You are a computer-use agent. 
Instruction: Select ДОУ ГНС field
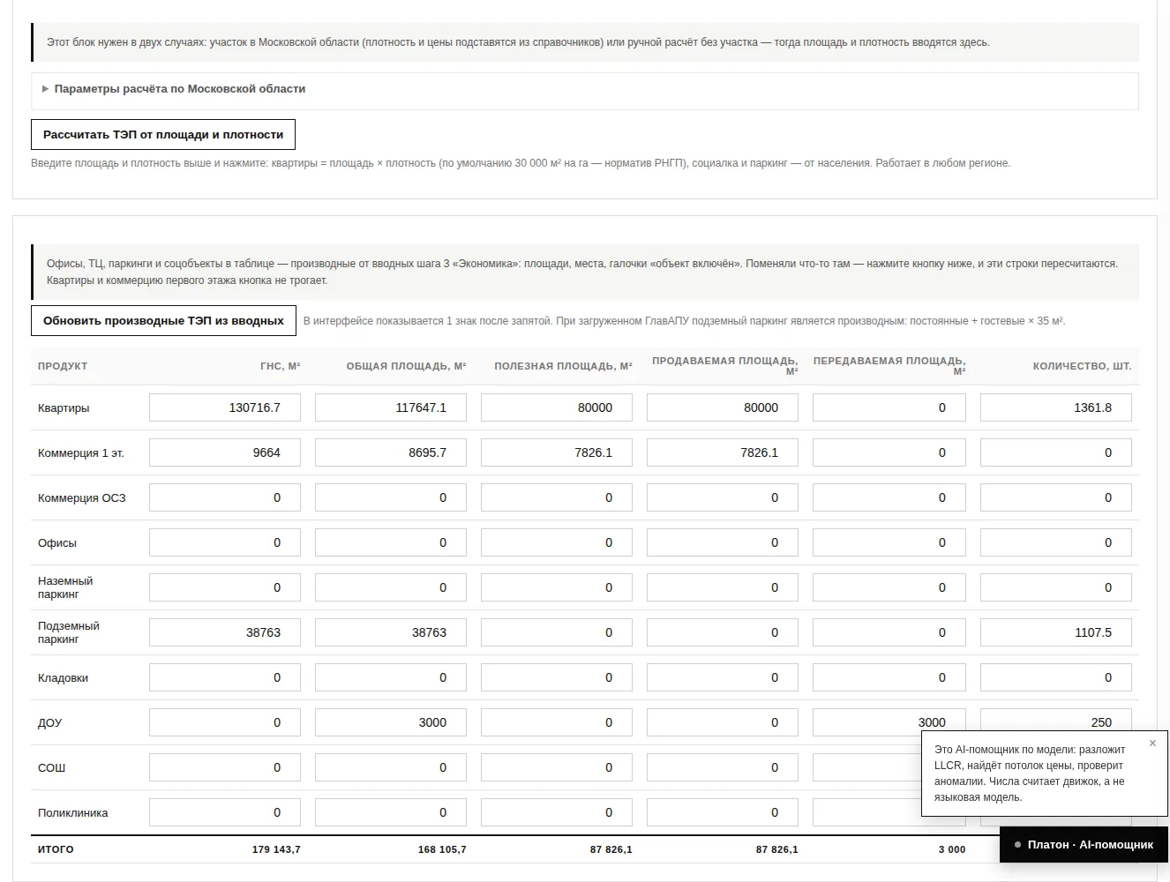[x=225, y=722]
